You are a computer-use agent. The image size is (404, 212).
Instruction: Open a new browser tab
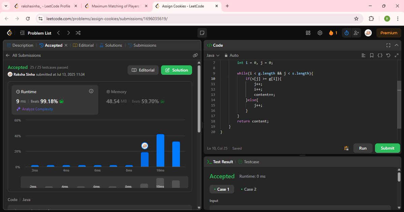227,6
